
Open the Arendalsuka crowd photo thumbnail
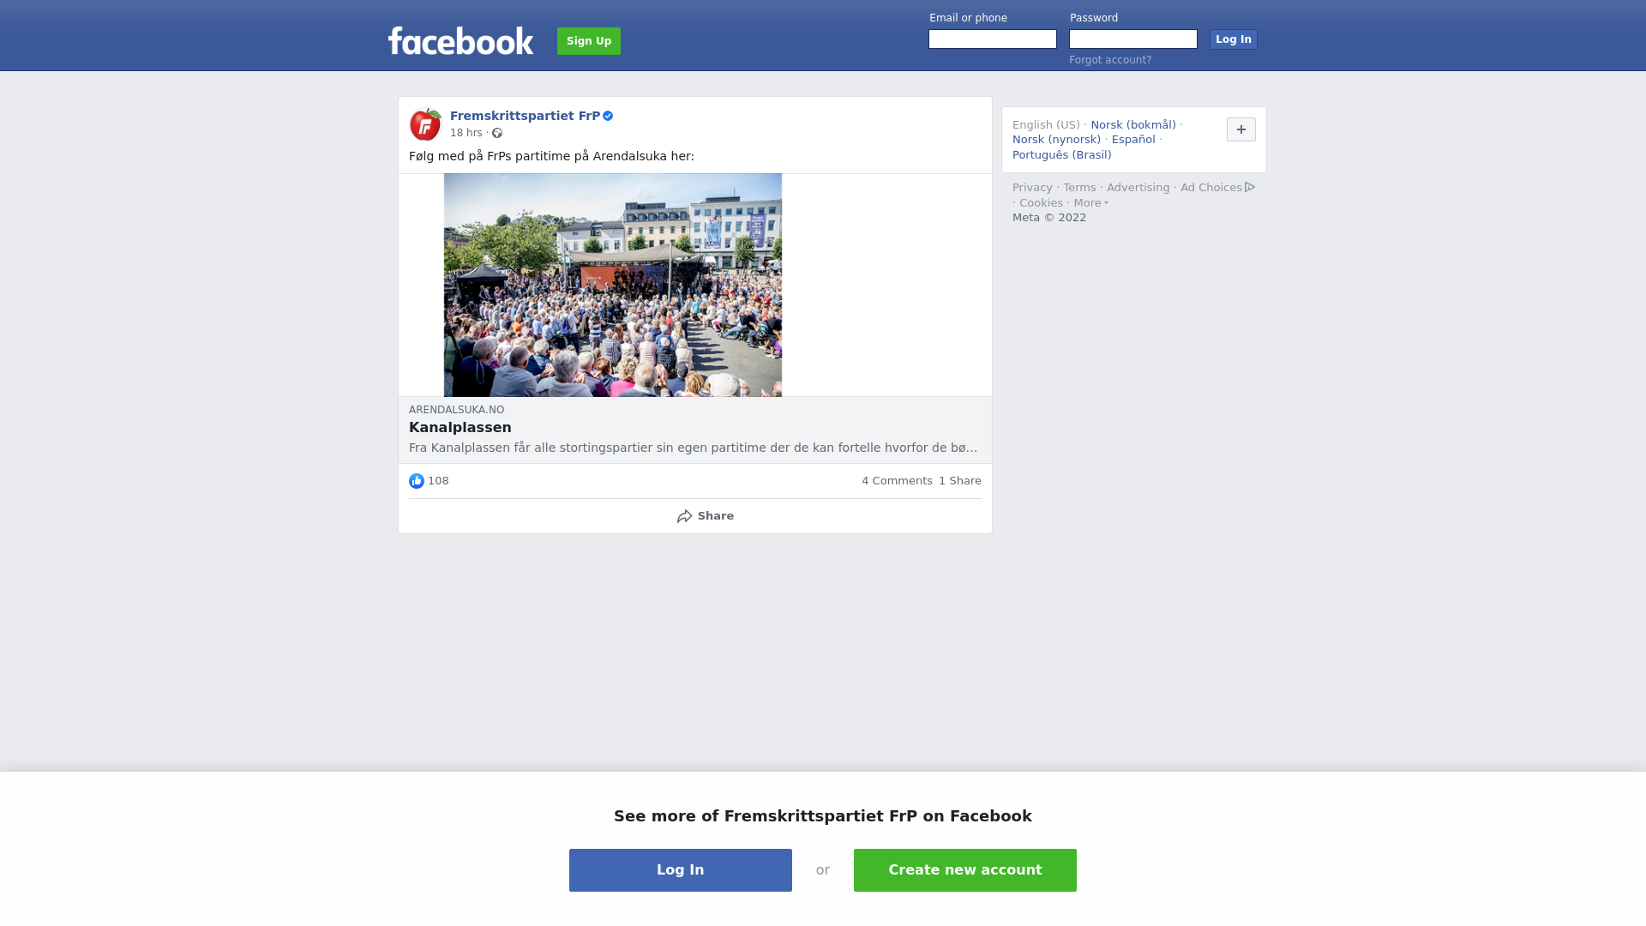[x=613, y=286]
